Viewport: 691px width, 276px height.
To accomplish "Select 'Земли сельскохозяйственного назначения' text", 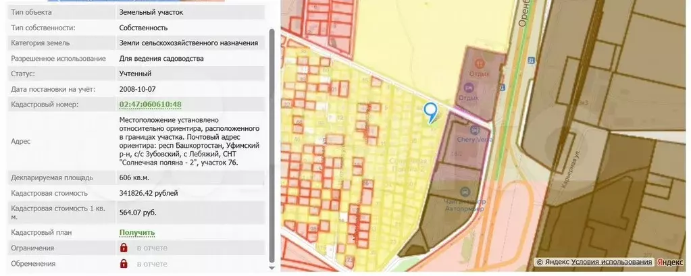I will pos(188,43).
